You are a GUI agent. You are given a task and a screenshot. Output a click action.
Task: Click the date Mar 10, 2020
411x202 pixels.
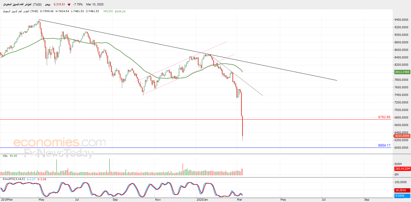click(x=95, y=5)
